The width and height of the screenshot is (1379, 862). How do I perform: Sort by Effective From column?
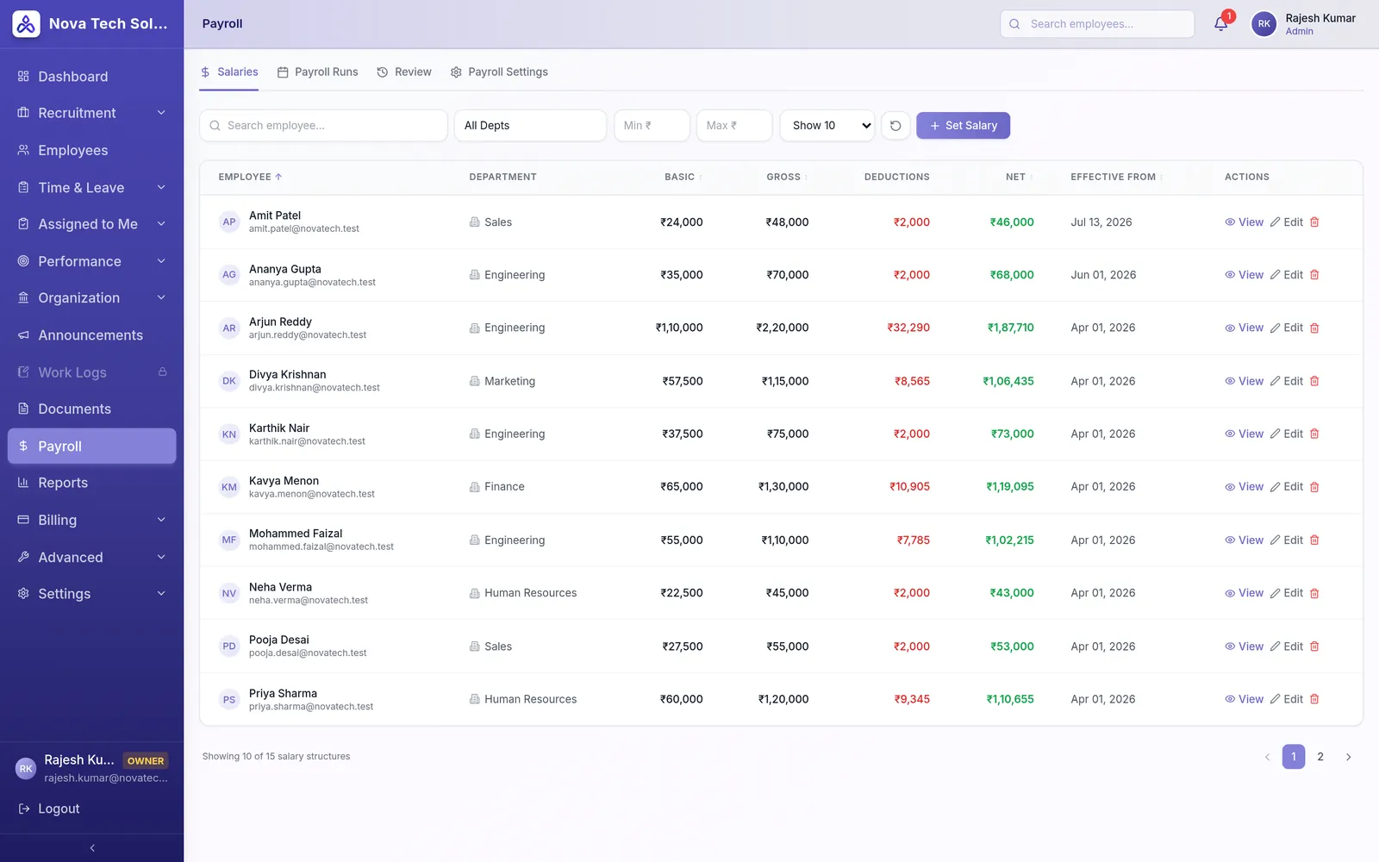[1116, 177]
